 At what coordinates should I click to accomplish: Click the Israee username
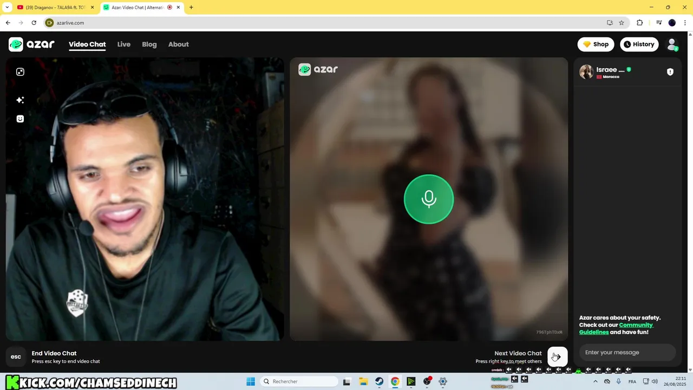610,70
